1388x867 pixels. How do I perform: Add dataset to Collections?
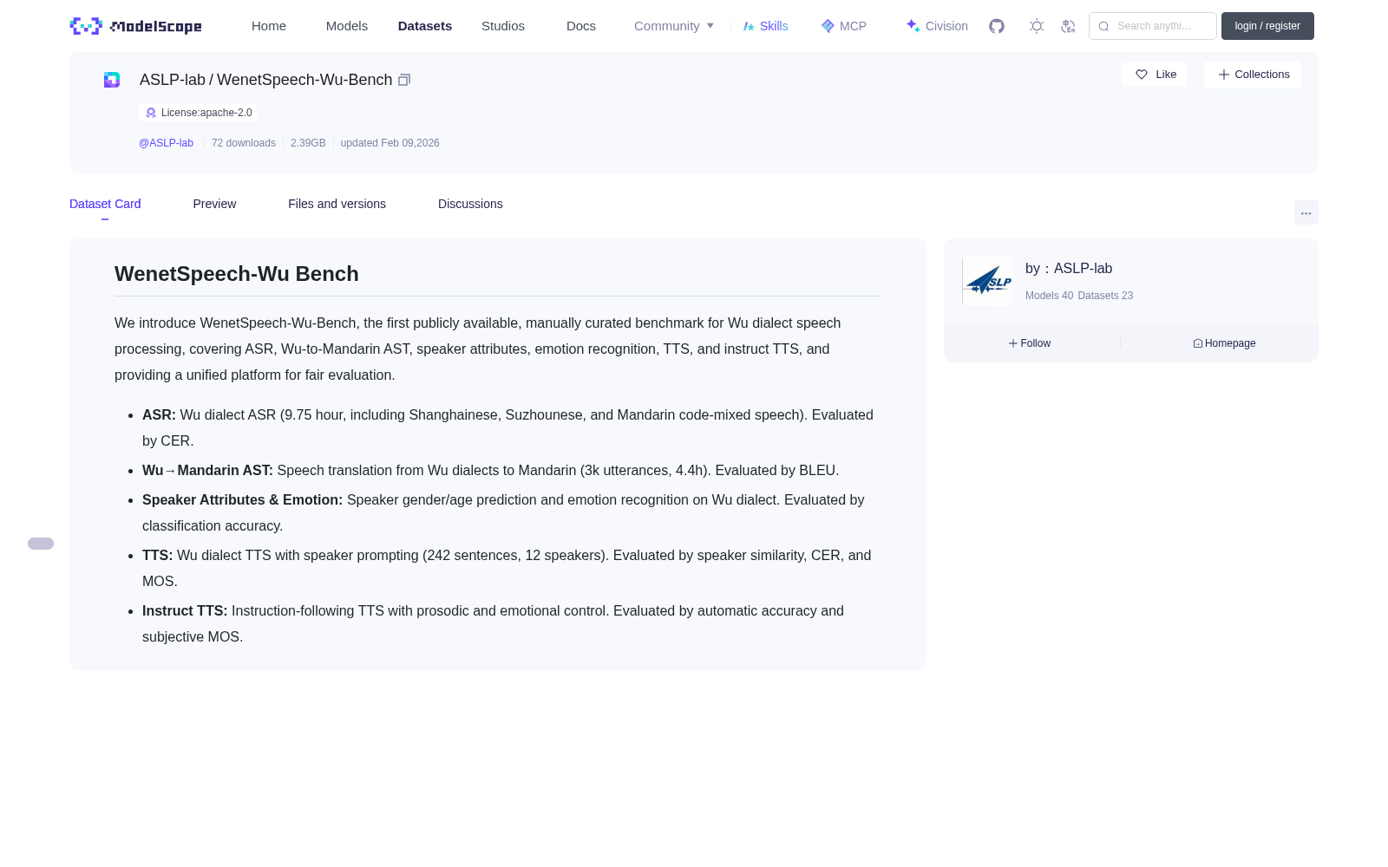pyautogui.click(x=1253, y=75)
